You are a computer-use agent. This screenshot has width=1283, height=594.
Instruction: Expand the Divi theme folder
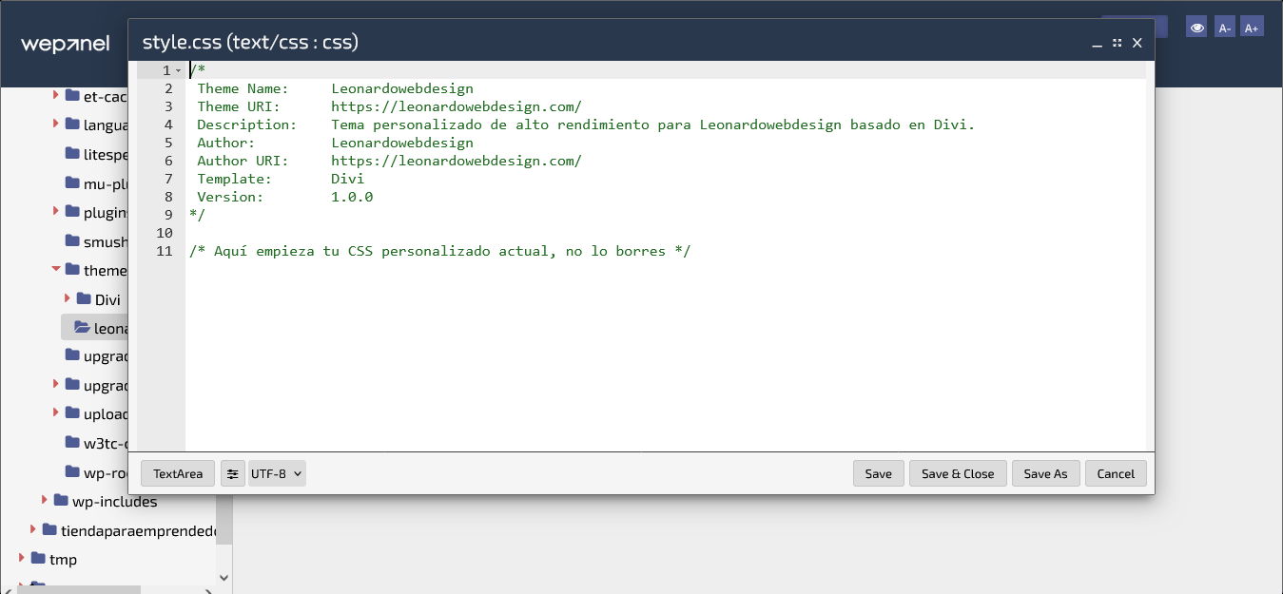(x=68, y=299)
